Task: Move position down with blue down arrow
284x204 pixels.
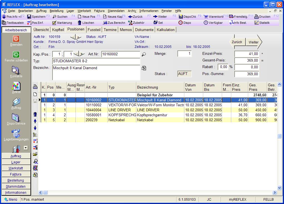Action: 35,128
